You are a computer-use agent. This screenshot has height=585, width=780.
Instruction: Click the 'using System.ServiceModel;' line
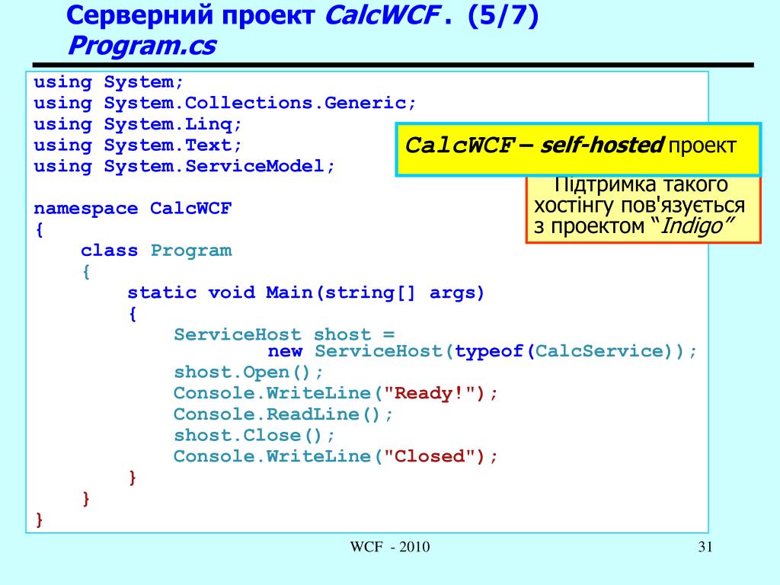tap(184, 166)
